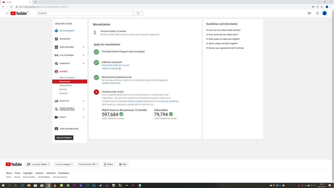Expand the Analytics section
Viewport: 334px width, 188px height.
tap(83, 101)
